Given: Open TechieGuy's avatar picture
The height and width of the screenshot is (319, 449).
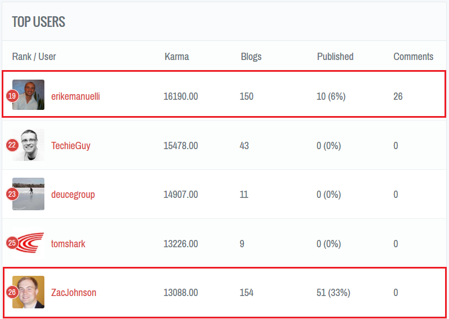Looking at the screenshot, I should [30, 145].
